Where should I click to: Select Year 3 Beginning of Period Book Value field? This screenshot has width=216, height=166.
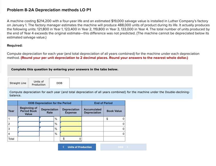coord(29,129)
